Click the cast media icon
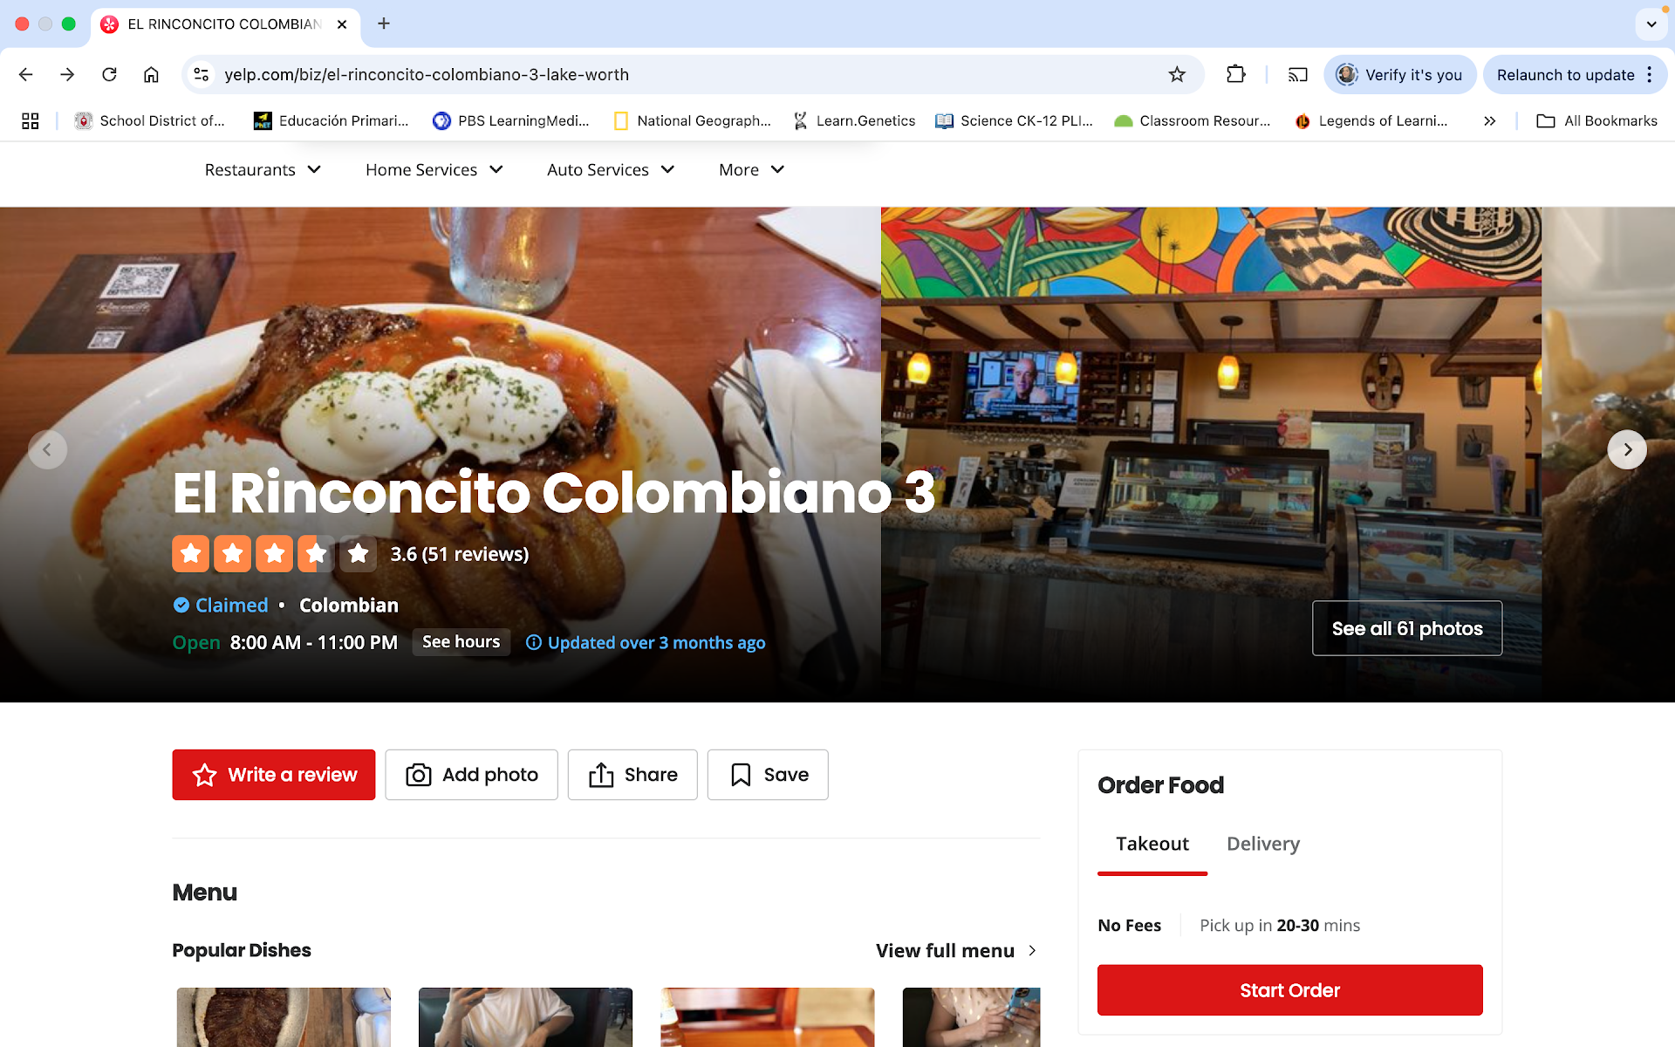Screen dimensions: 1675x1047 pos(1297,74)
